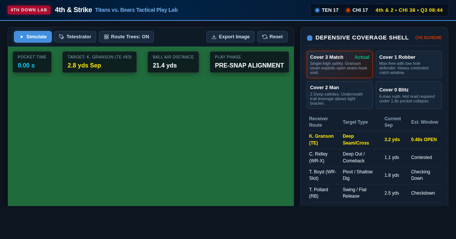The image size is (456, 239).
Task: Click the blue TEN team dot
Action: coord(317,10)
